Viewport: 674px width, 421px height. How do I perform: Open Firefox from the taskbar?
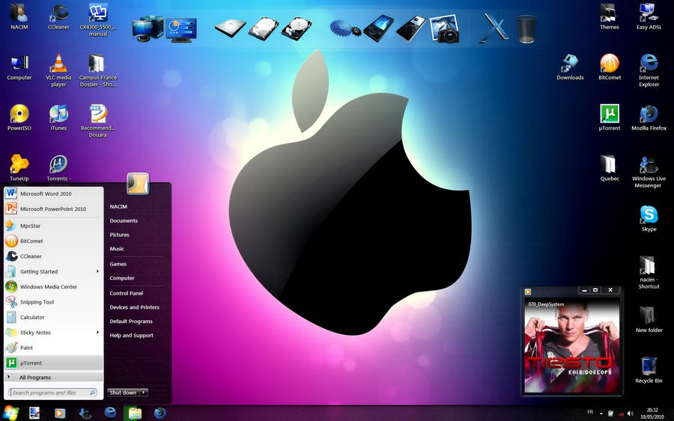(x=160, y=413)
